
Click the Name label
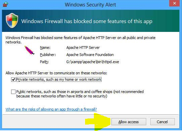point(45,48)
